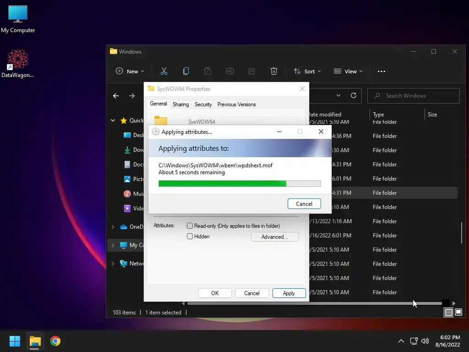Launch Google Chrome from the taskbar

tap(55, 341)
